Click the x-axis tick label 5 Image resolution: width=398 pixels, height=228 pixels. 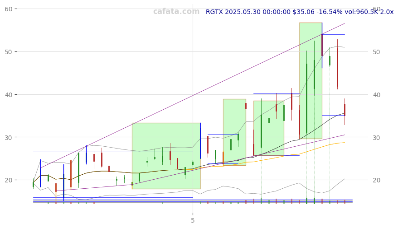coord(193,220)
